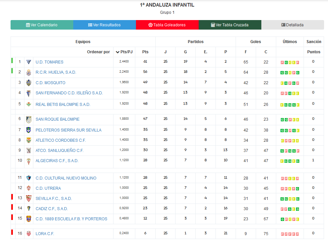
Task: Click the list icon in Detallada
Action: (x=283, y=25)
